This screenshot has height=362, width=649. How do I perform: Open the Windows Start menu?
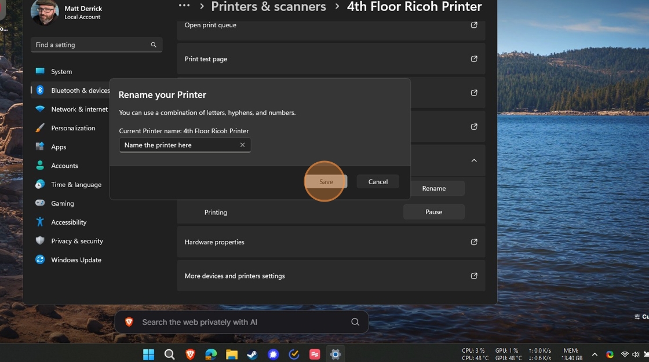tap(148, 354)
